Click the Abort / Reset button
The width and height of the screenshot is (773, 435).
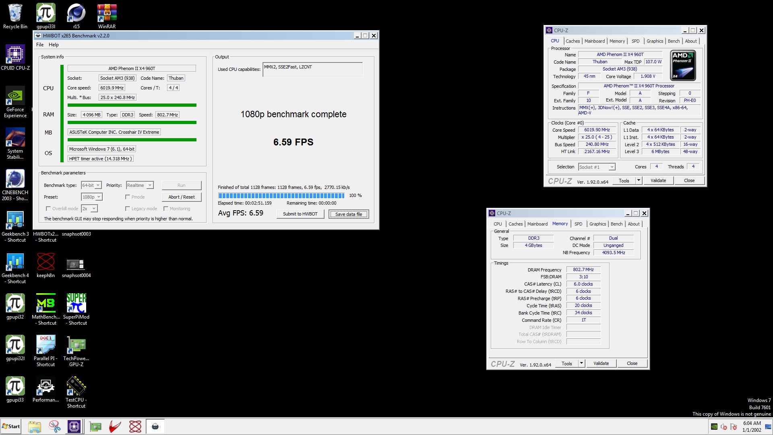182,197
